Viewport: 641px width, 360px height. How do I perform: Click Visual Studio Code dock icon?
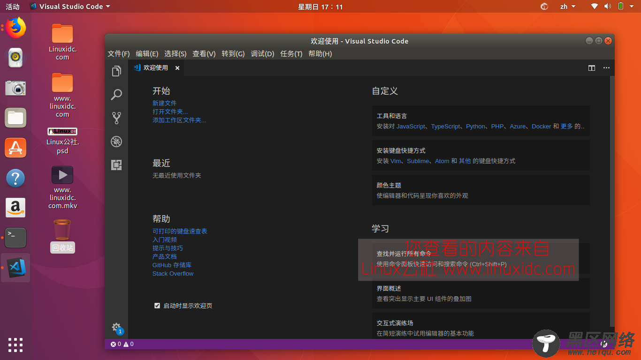click(x=15, y=268)
